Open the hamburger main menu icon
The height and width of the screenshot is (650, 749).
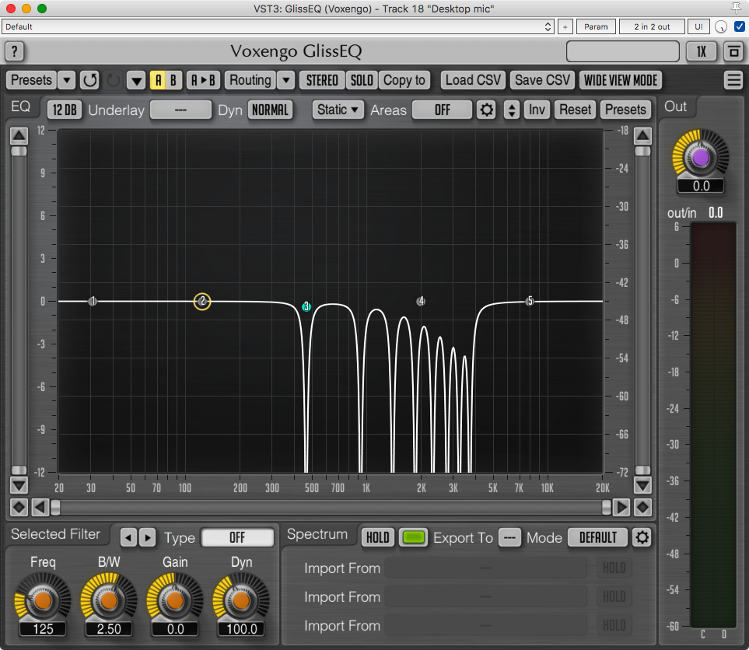click(733, 80)
